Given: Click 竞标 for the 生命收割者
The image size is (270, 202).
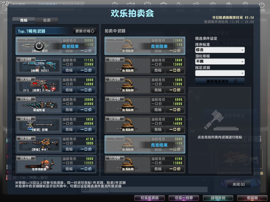Looking at the screenshot, I should click(x=69, y=169).
